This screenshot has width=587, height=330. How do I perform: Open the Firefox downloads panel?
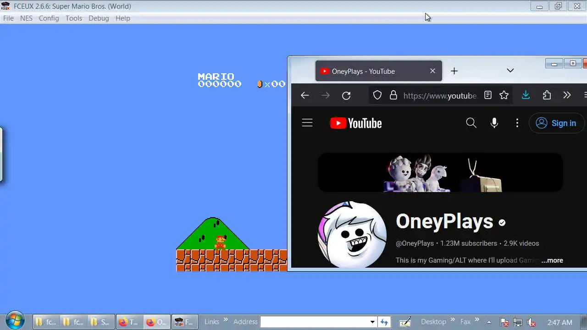coord(526,95)
